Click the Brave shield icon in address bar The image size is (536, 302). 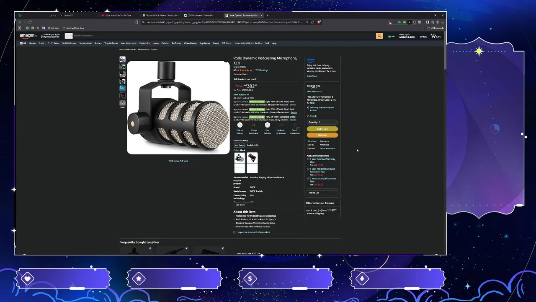click(x=319, y=22)
